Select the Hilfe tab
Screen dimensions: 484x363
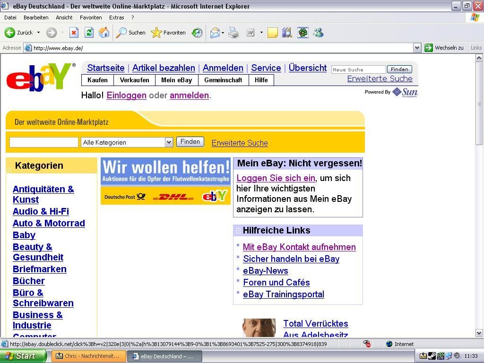click(261, 80)
